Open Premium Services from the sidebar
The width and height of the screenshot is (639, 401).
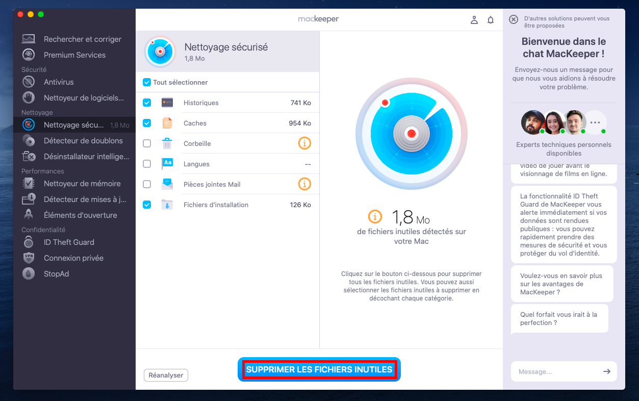click(x=74, y=55)
